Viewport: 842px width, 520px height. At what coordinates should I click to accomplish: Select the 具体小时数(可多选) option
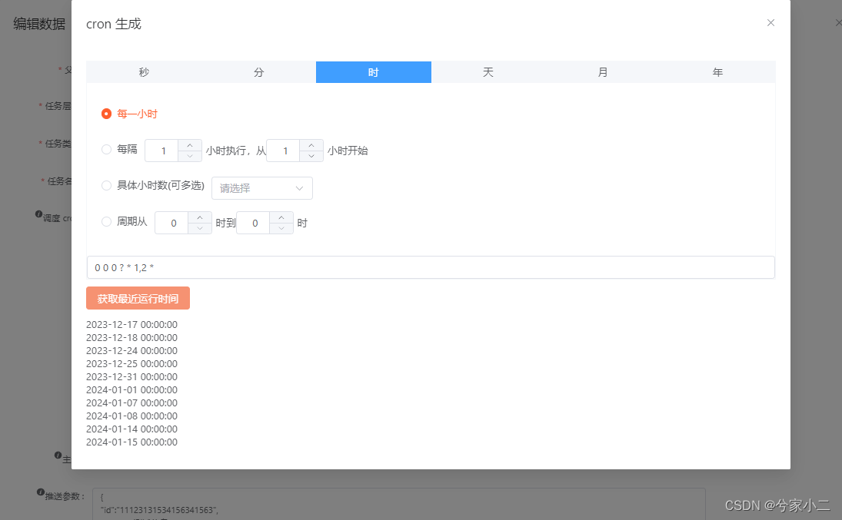point(106,185)
